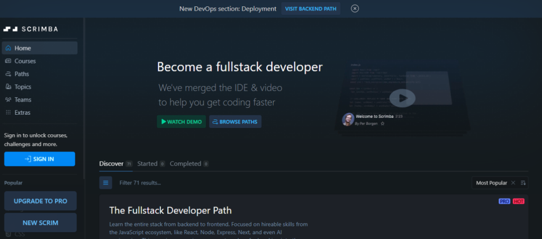
Task: Click the Browse Paths button
Action: [235, 122]
